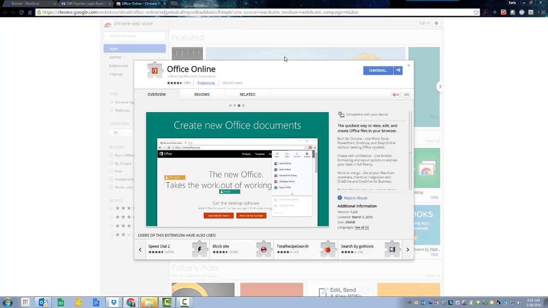Viewport: 548px width, 308px height.
Task: Click the share icon next to Checking button
Action: 398,70
